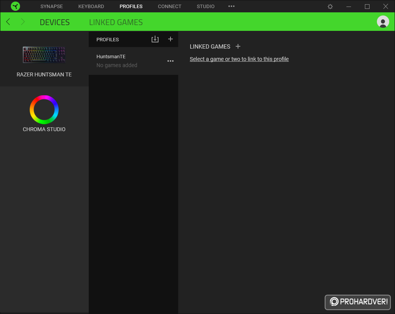Open the DEVICES subtab
This screenshot has width=395, height=314.
click(55, 22)
